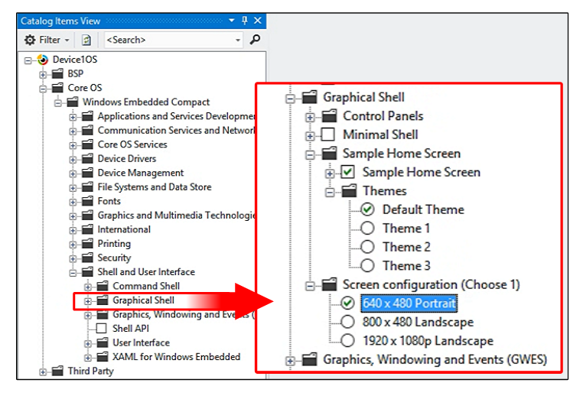This screenshot has height=399, width=570.
Task: Expand Applications and Services Development
Action: [x=73, y=117]
